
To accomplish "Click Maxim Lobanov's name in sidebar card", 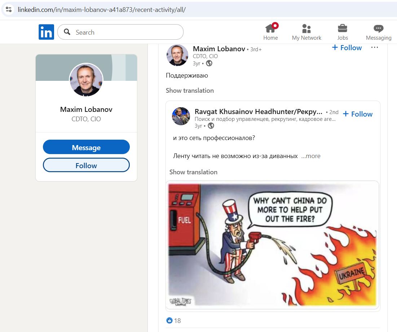I will pos(86,109).
